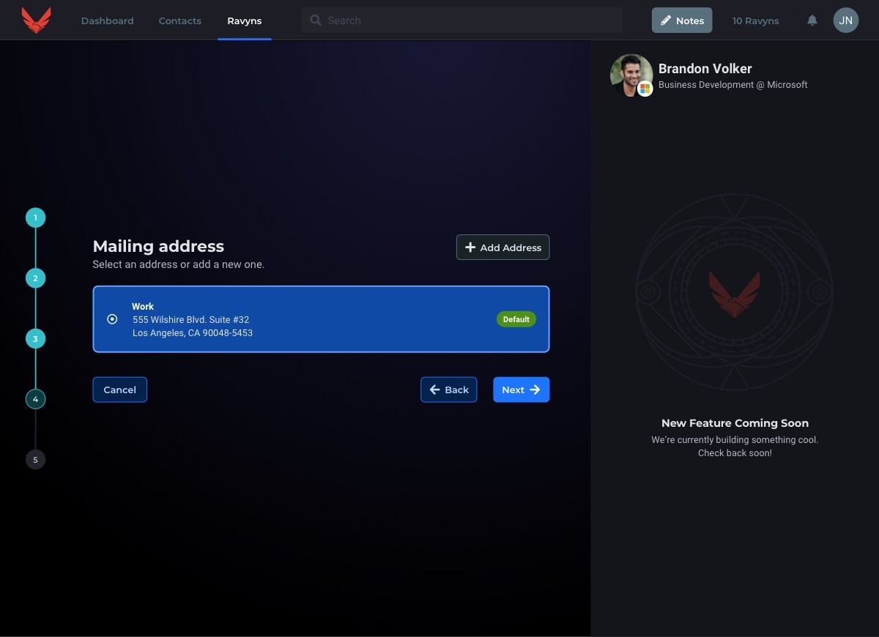Open the Notes panel button
Viewport: 879px width, 637px height.
[682, 21]
